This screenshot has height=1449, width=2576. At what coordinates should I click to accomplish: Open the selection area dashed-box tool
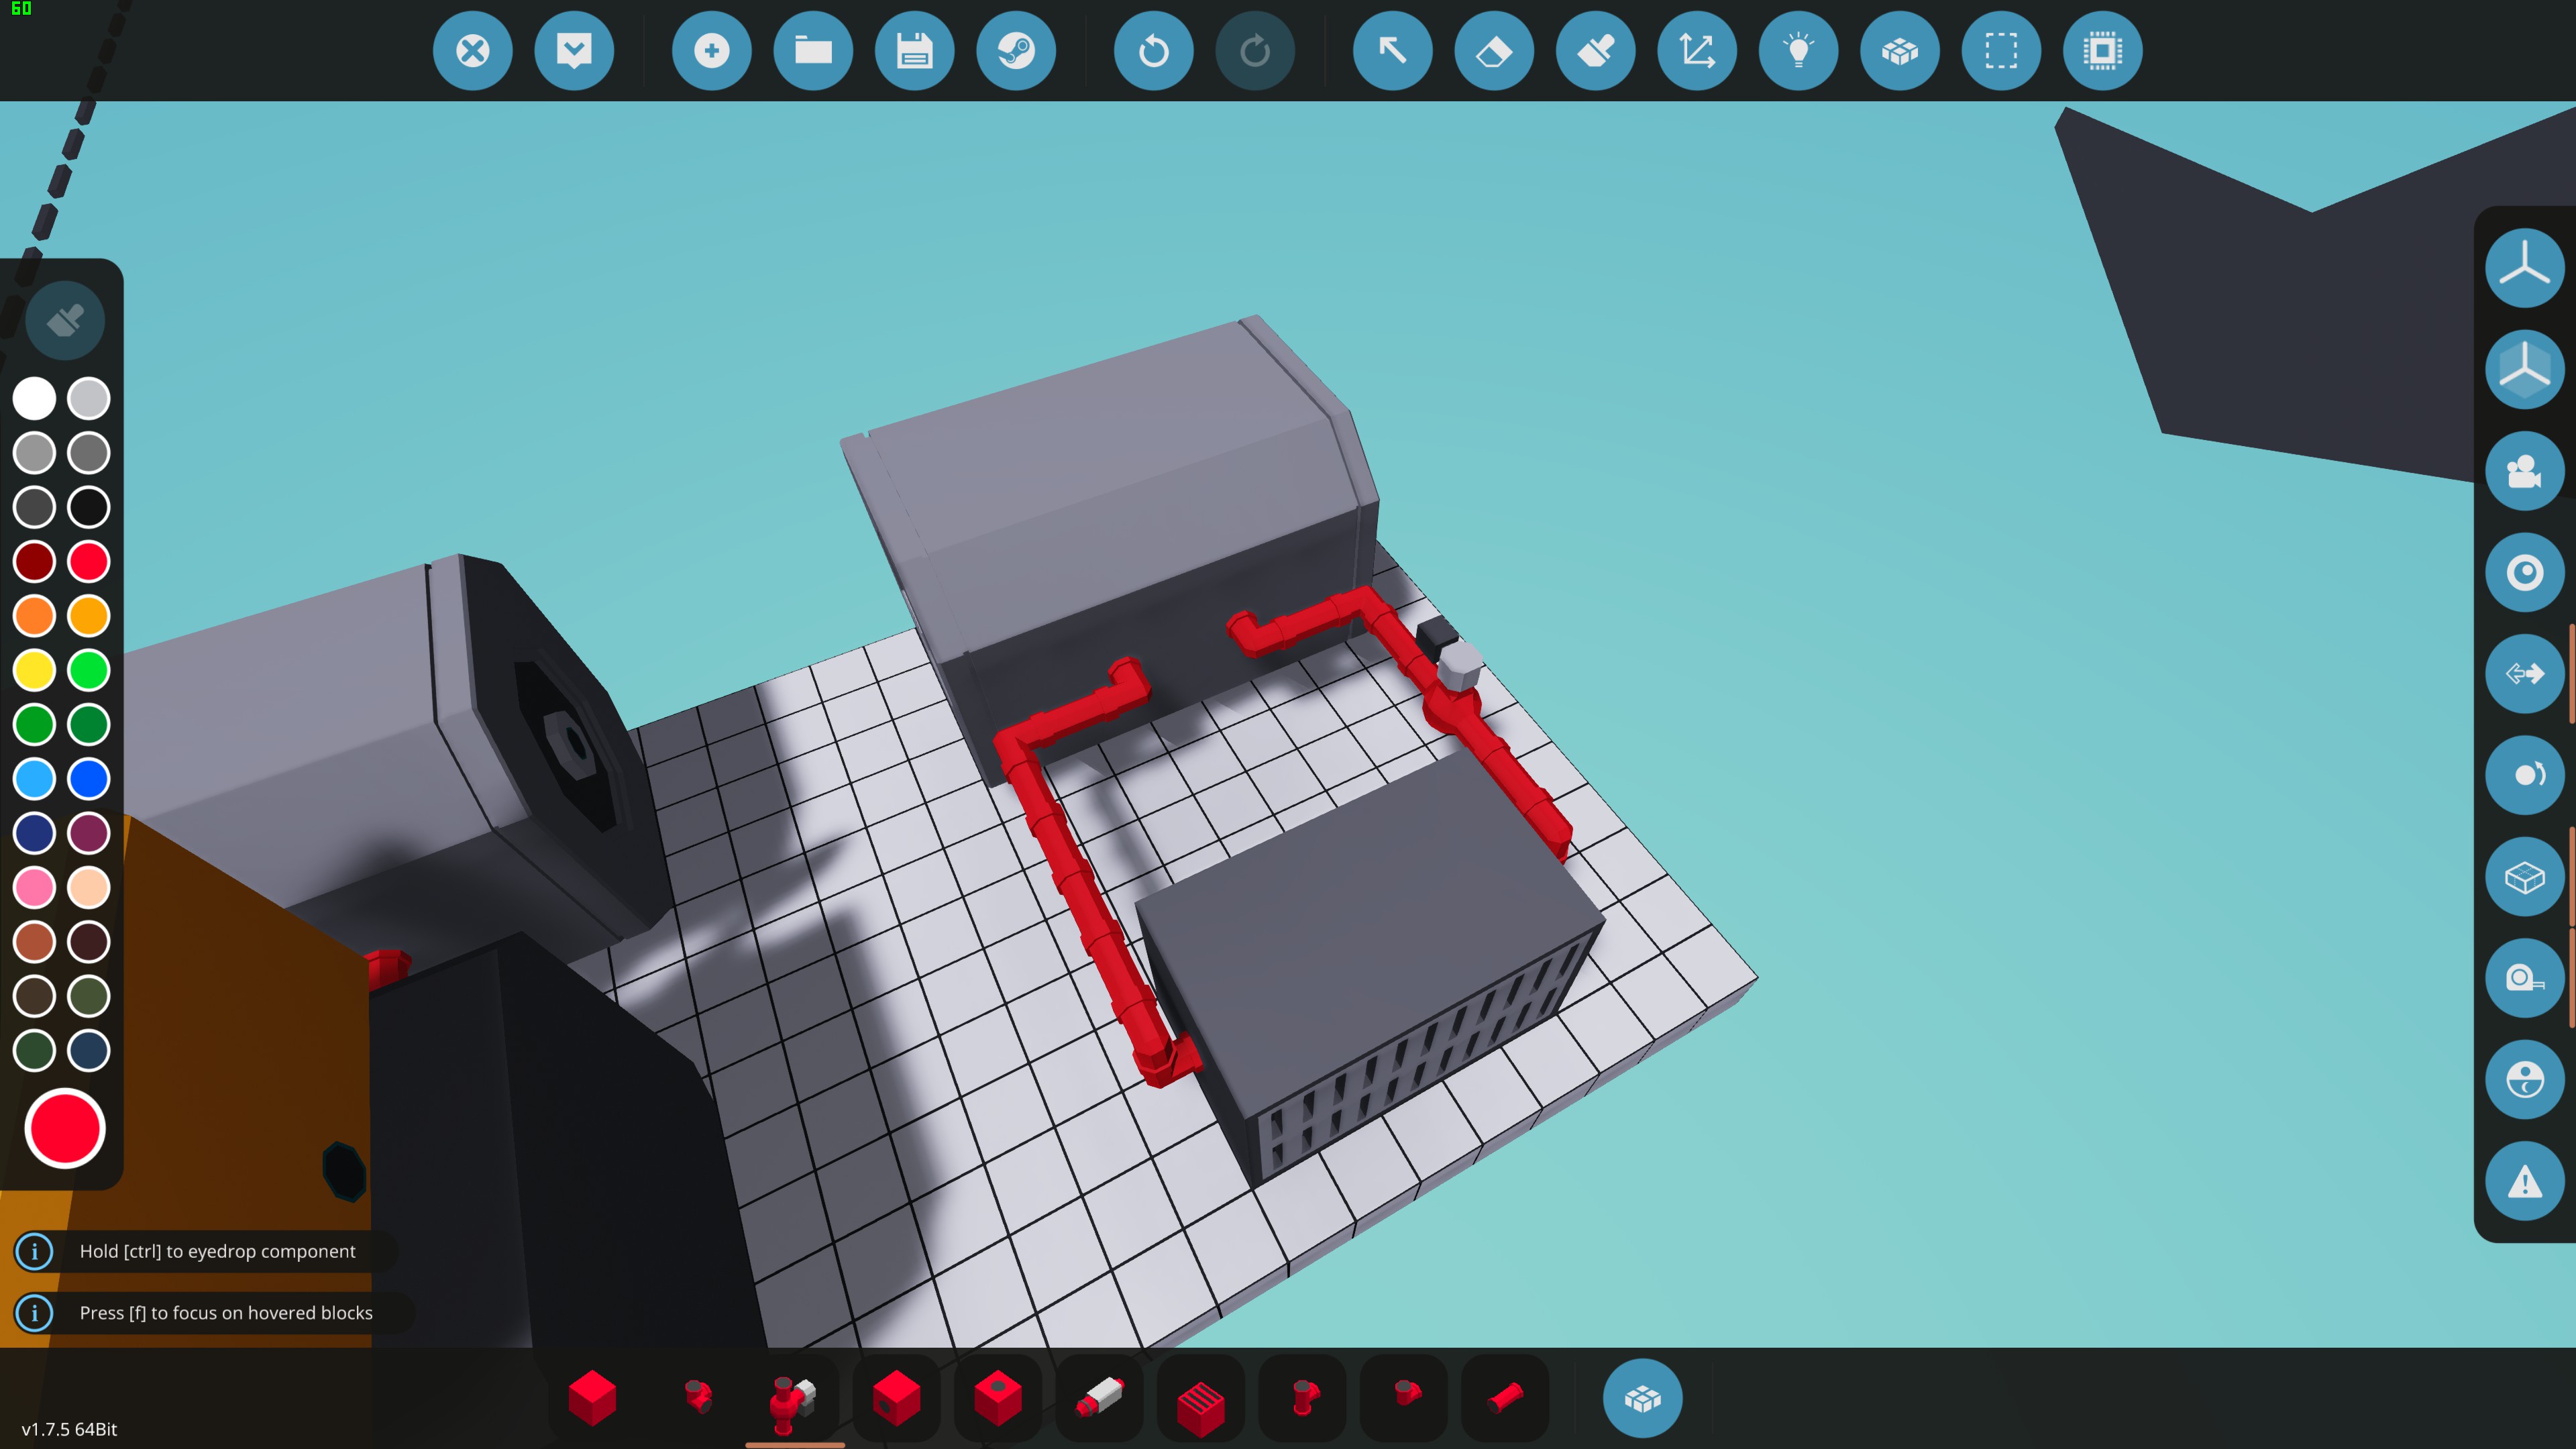click(2000, 51)
